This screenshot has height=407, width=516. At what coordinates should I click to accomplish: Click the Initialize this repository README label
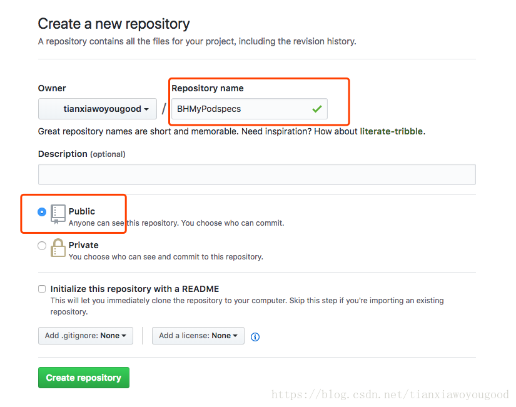pos(134,289)
